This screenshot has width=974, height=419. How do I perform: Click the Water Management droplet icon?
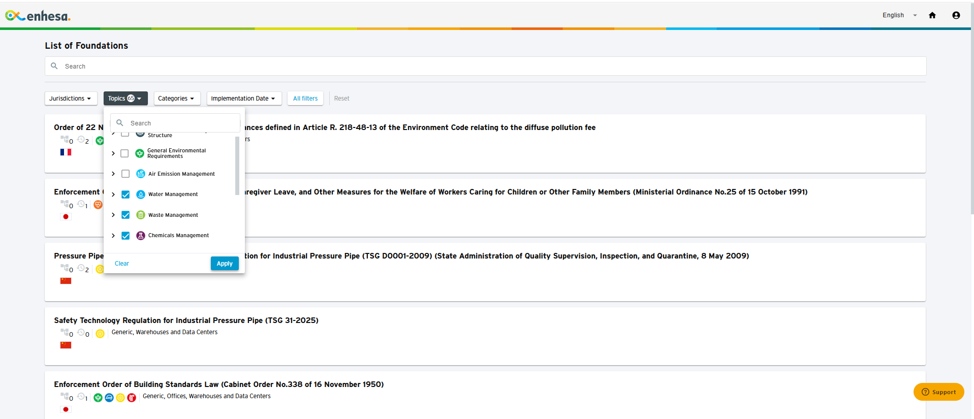pyautogui.click(x=141, y=195)
